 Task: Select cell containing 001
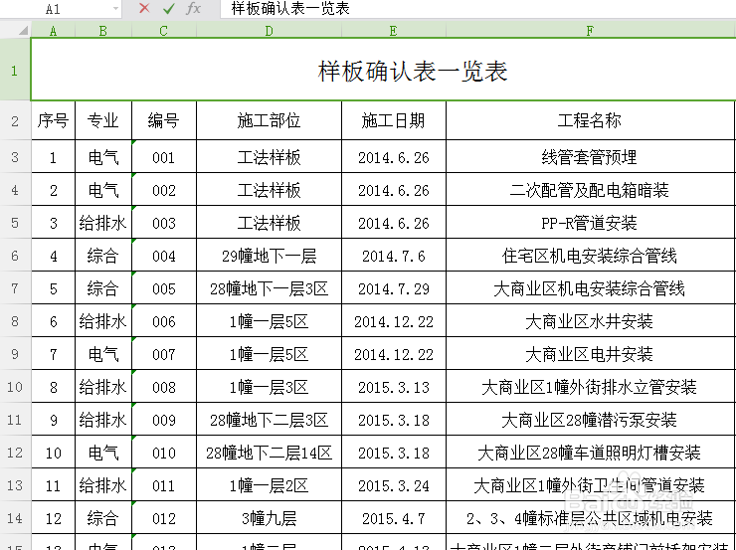click(164, 157)
